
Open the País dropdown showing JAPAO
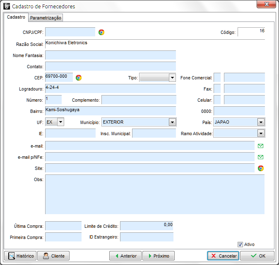(260, 122)
